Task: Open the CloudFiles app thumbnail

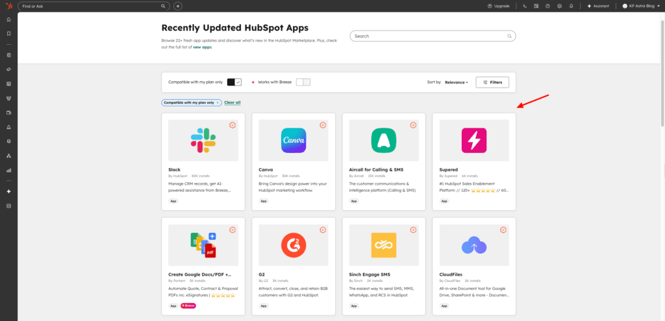Action: point(474,245)
